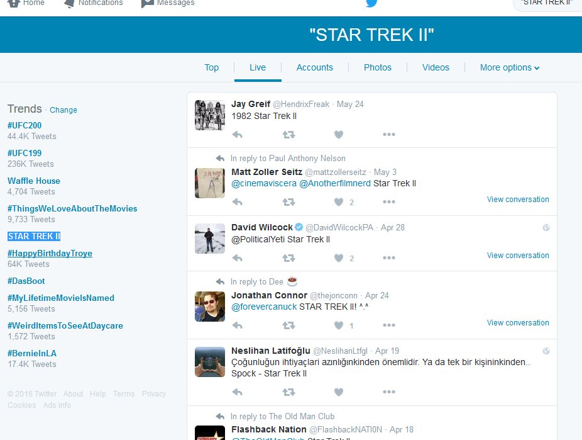This screenshot has height=440, width=582.
Task: Reply to David Wilcock's tweet
Action: pos(237,258)
